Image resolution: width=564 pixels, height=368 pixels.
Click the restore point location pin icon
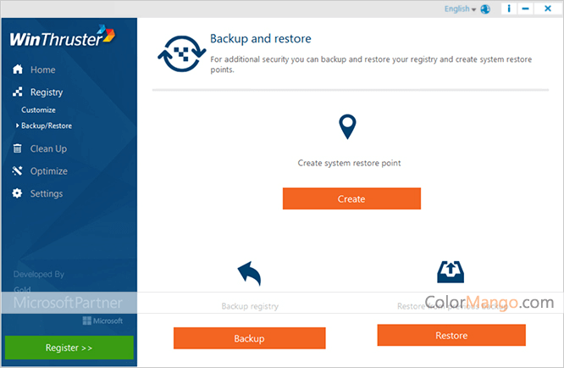(347, 128)
